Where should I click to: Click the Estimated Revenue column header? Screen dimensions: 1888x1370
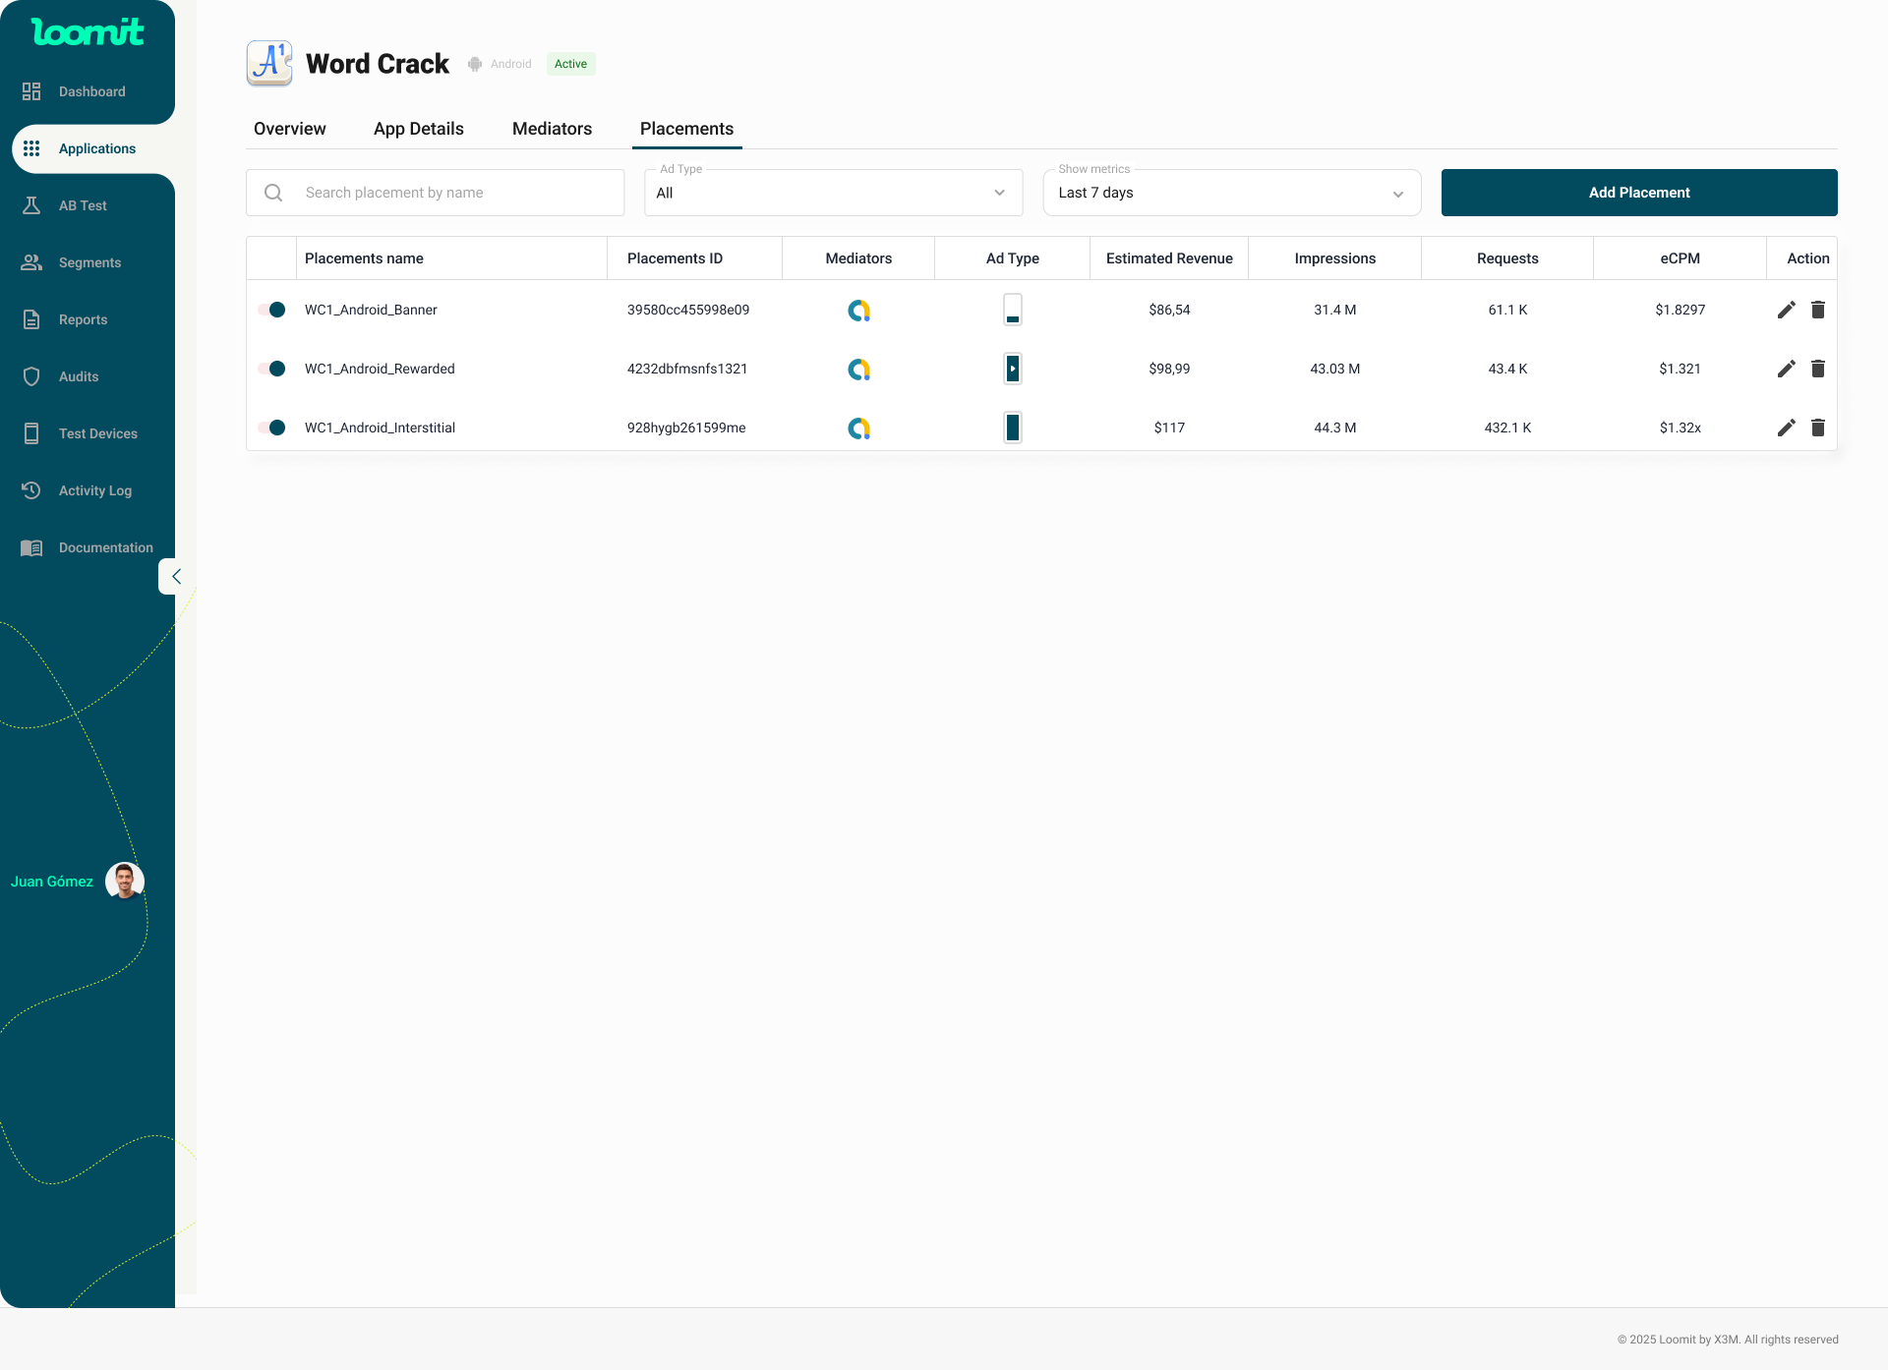pyautogui.click(x=1169, y=258)
